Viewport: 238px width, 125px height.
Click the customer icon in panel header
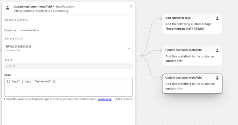pos(8,8)
